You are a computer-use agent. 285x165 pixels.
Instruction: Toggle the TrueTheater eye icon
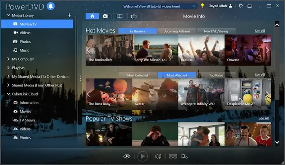click(x=127, y=156)
